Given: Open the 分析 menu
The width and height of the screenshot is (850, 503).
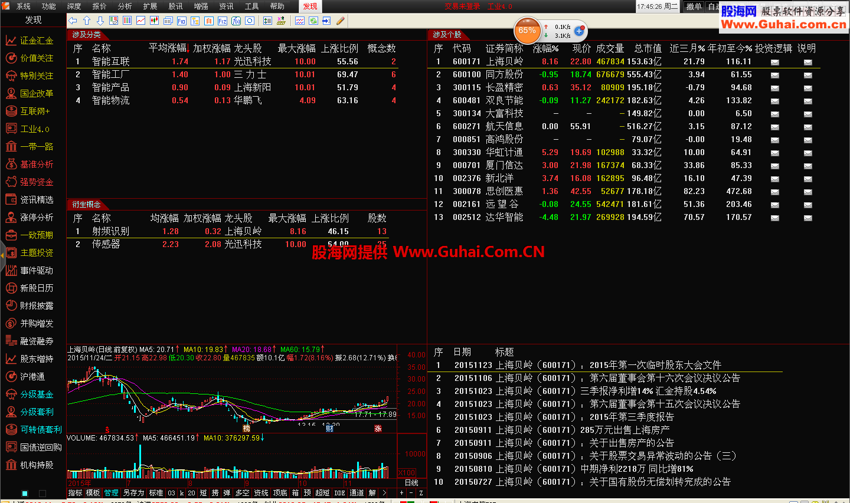Looking at the screenshot, I should coord(125,6).
